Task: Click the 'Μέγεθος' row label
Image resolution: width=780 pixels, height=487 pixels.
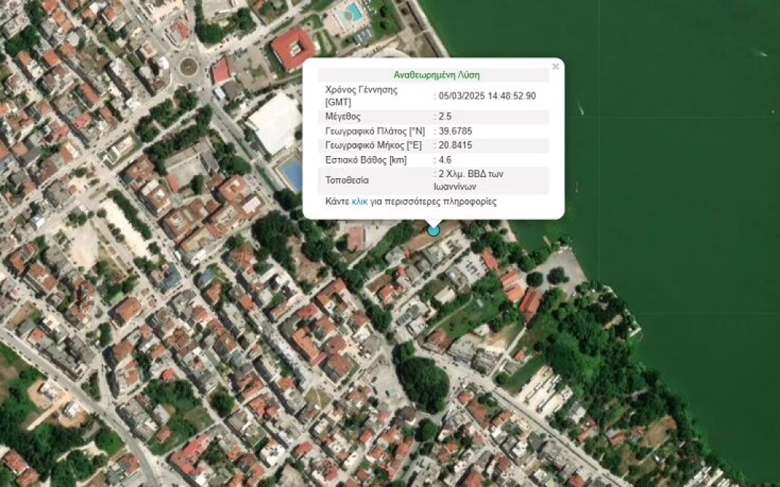Action: [x=343, y=116]
